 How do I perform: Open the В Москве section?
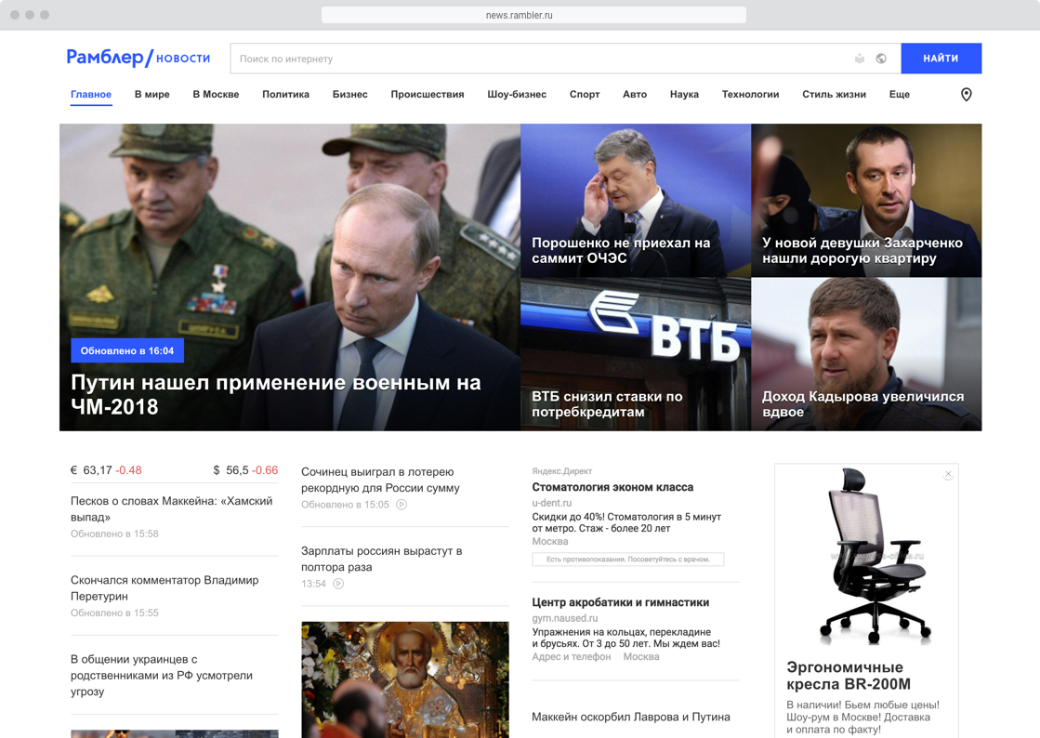(216, 94)
